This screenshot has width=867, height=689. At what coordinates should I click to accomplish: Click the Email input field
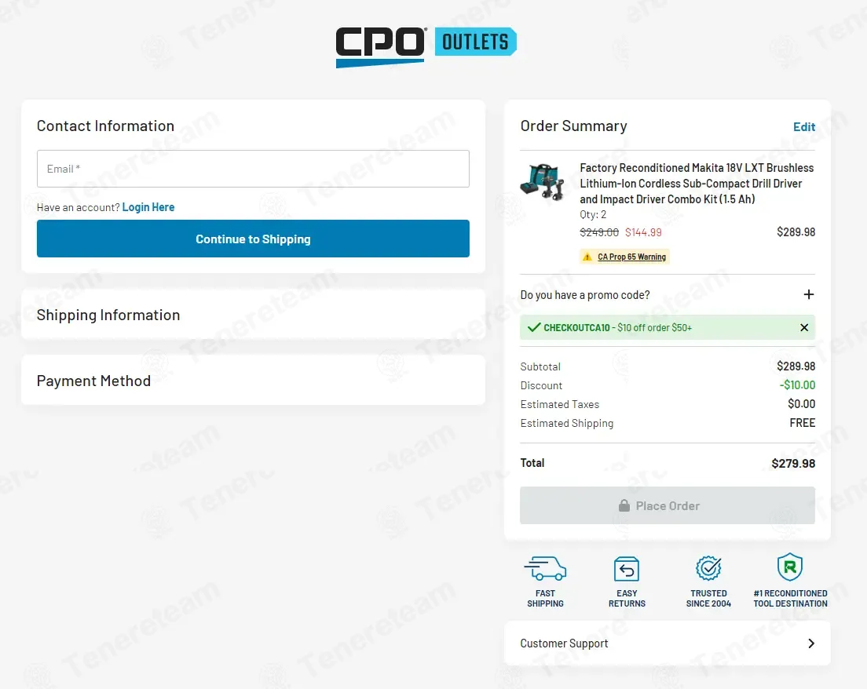coord(253,169)
